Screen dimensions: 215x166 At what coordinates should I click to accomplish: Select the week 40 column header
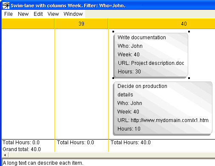162,23
